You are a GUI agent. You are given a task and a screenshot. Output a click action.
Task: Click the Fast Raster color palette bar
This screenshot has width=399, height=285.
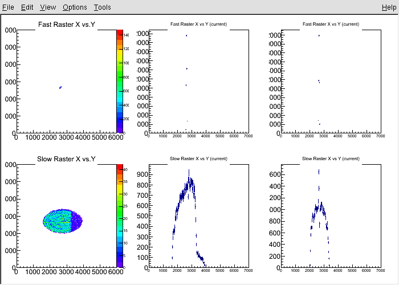coord(120,82)
